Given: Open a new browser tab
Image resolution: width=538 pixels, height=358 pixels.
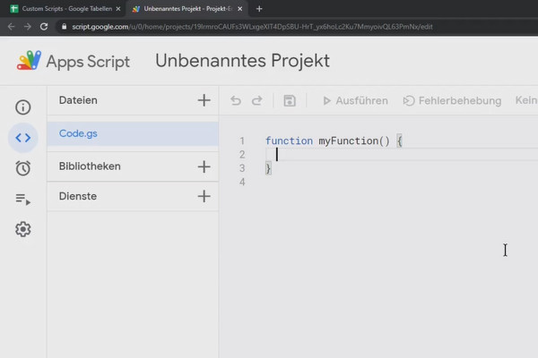Looking at the screenshot, I should tap(259, 9).
